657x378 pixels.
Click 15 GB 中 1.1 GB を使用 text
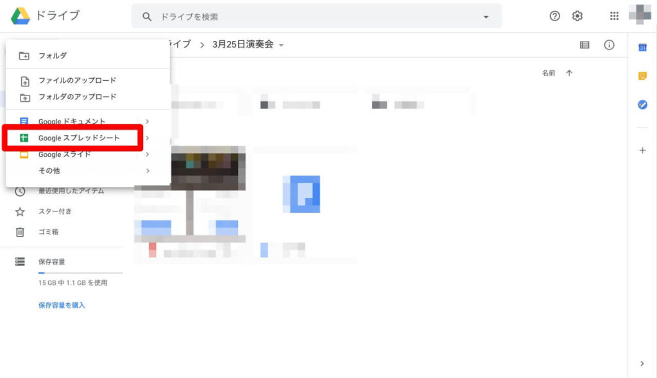point(73,283)
